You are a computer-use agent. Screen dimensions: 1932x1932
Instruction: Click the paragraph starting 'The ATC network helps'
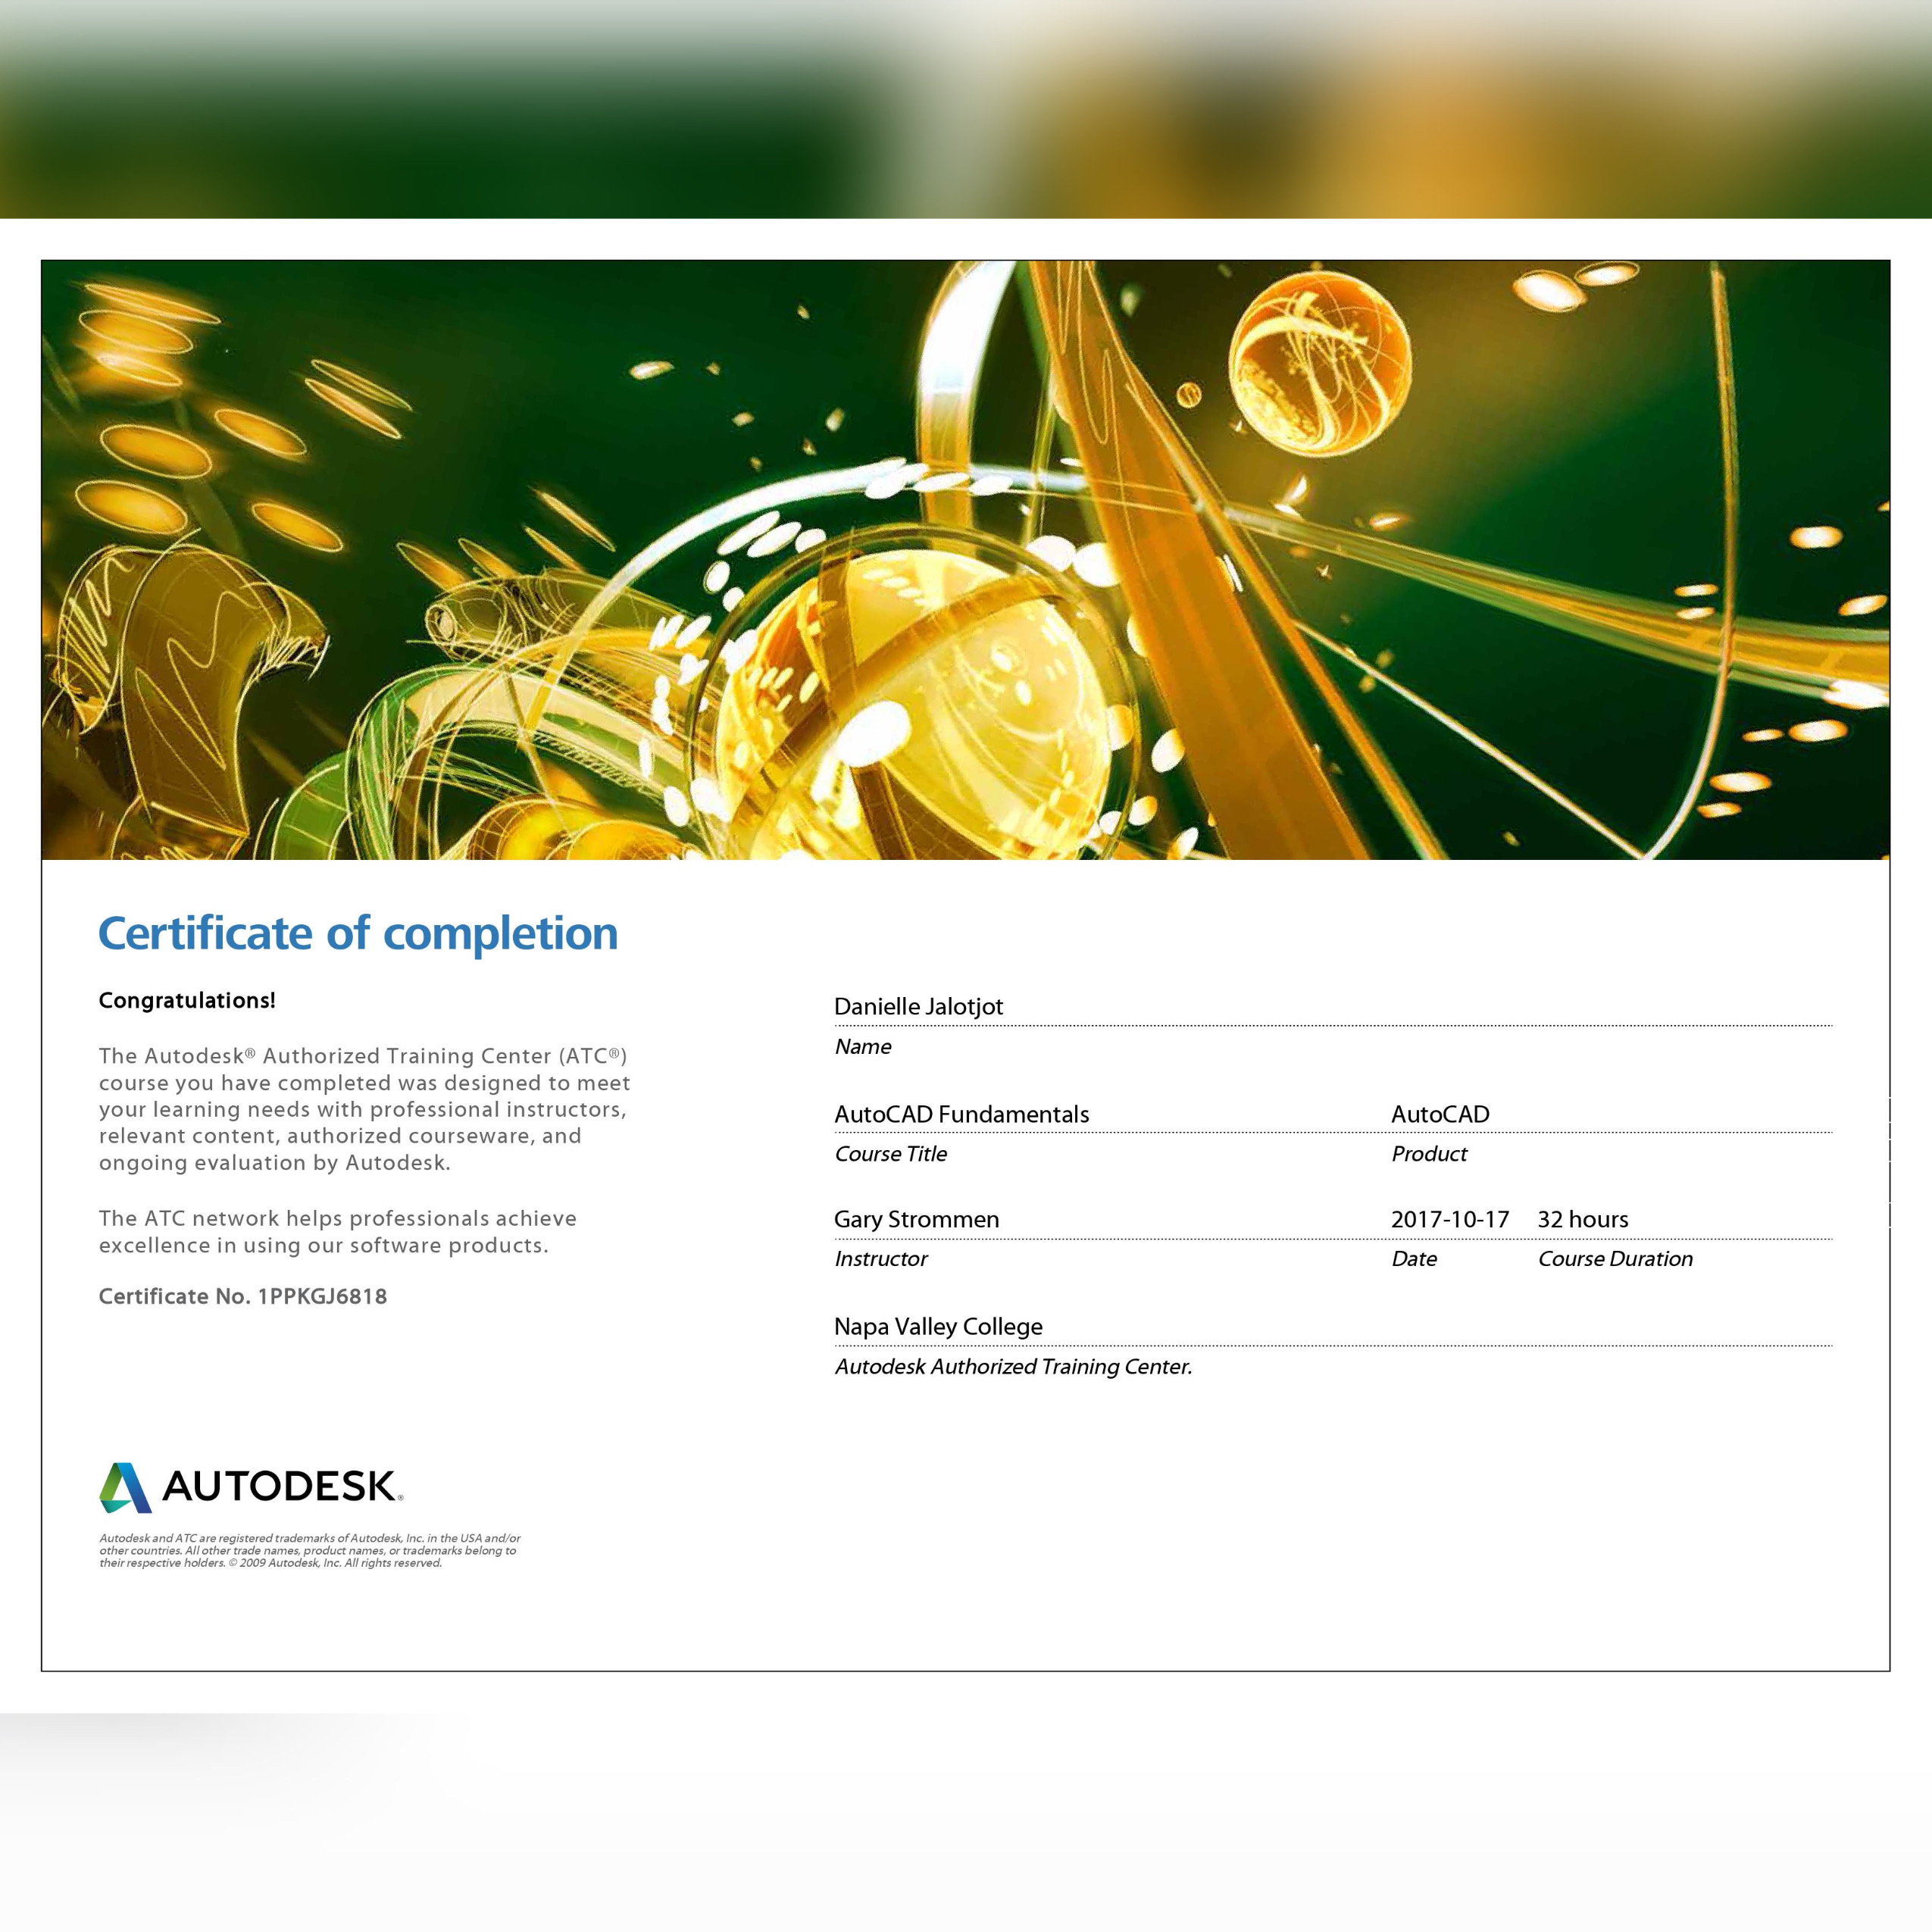(338, 1232)
